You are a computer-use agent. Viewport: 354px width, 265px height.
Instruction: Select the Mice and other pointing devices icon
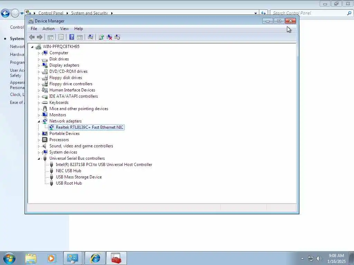45,109
